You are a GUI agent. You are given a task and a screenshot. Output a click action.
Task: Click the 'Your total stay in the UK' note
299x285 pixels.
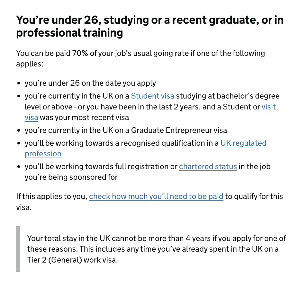pyautogui.click(x=157, y=249)
